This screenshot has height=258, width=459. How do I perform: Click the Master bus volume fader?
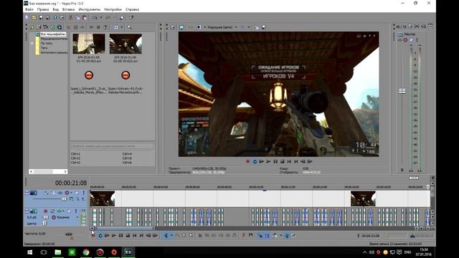coord(402,91)
